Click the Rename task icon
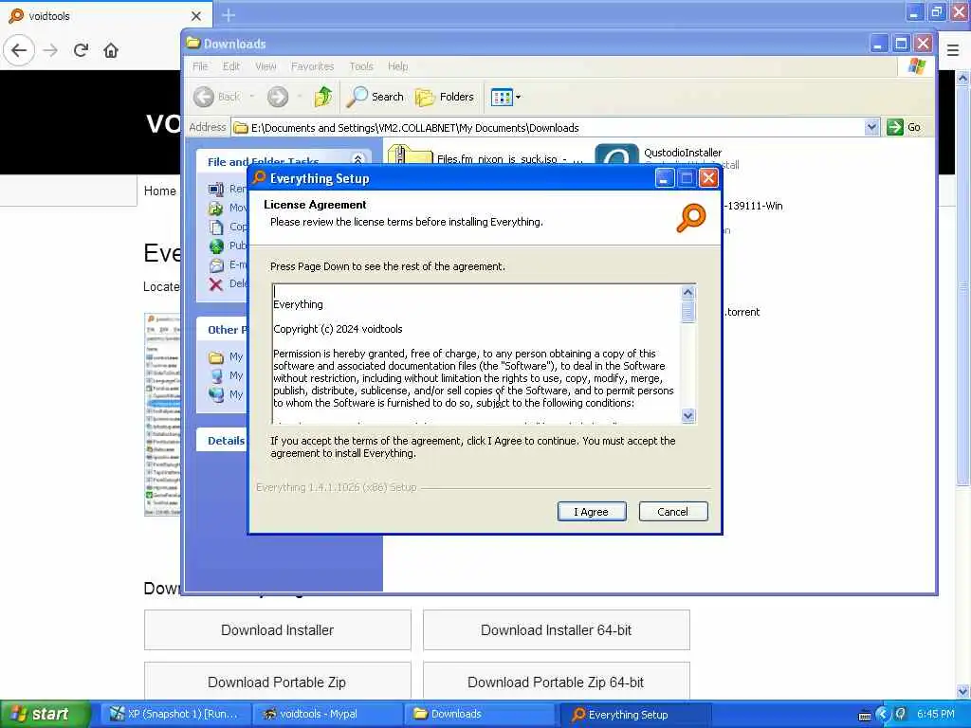This screenshot has height=728, width=971. point(216,189)
